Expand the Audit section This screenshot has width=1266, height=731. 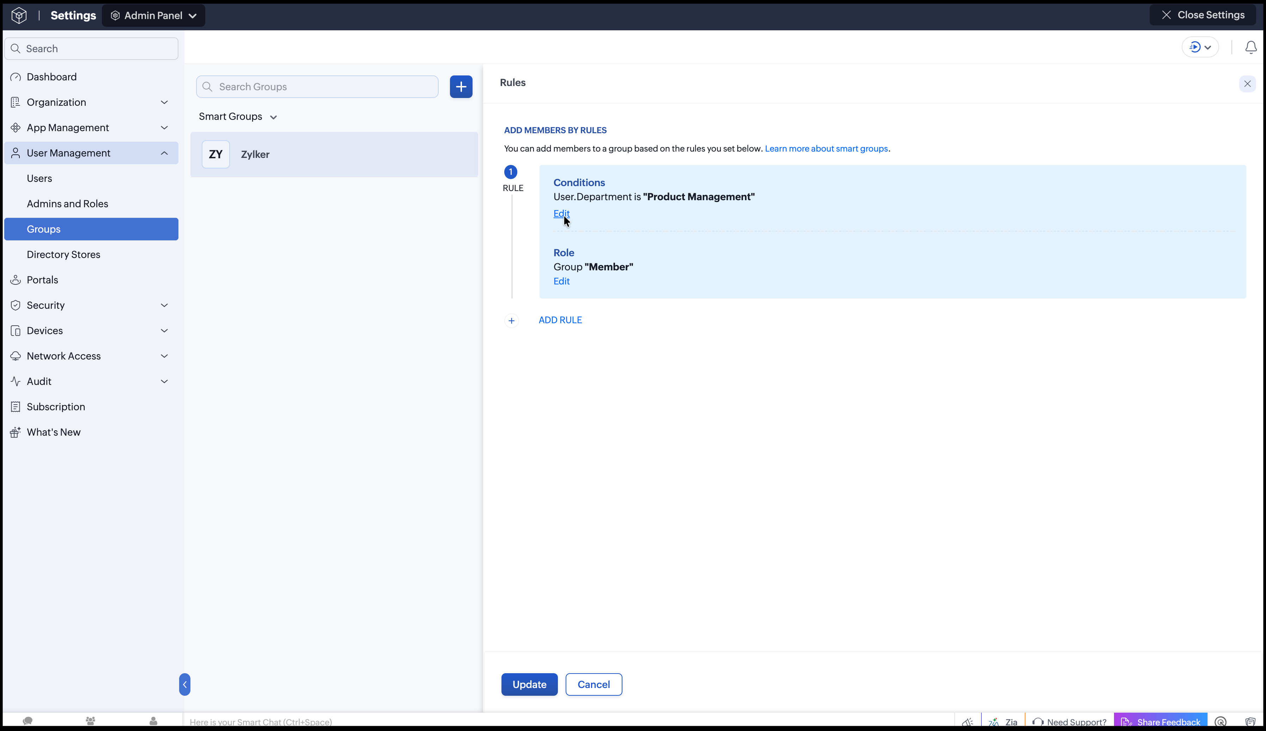[x=91, y=382]
